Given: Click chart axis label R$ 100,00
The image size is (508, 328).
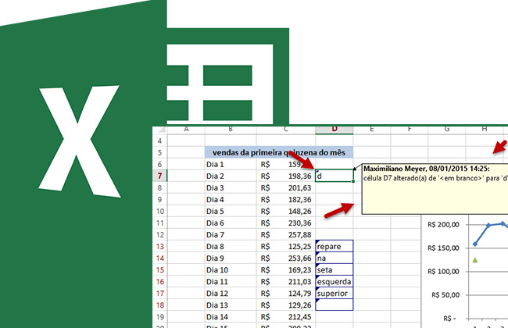Looking at the screenshot, I should 443,271.
